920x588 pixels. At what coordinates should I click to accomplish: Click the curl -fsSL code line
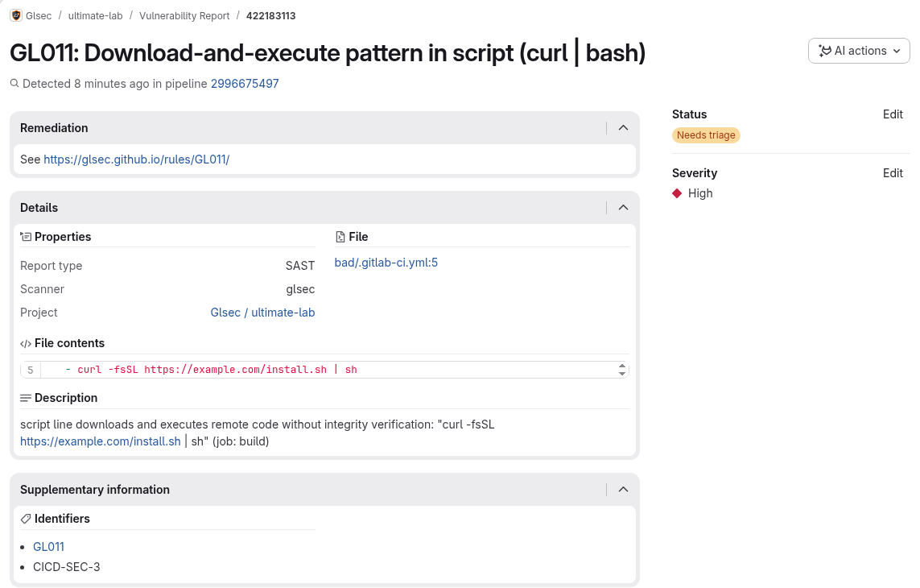coord(217,370)
